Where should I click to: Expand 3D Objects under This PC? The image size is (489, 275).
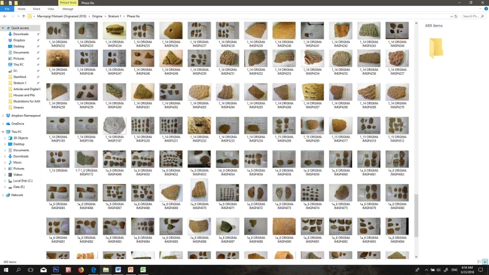coord(5,138)
